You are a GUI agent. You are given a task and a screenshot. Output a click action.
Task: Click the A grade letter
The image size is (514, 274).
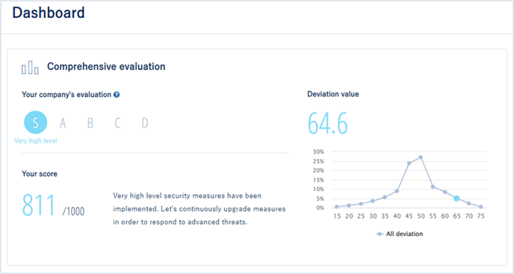pyautogui.click(x=63, y=123)
